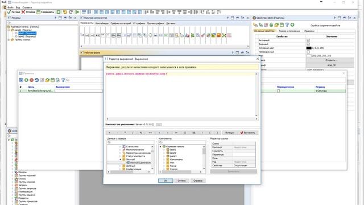Click OK in the expression editor dialog
Image resolution: width=364 pixels, height=205 pixels.
[x=166, y=181]
